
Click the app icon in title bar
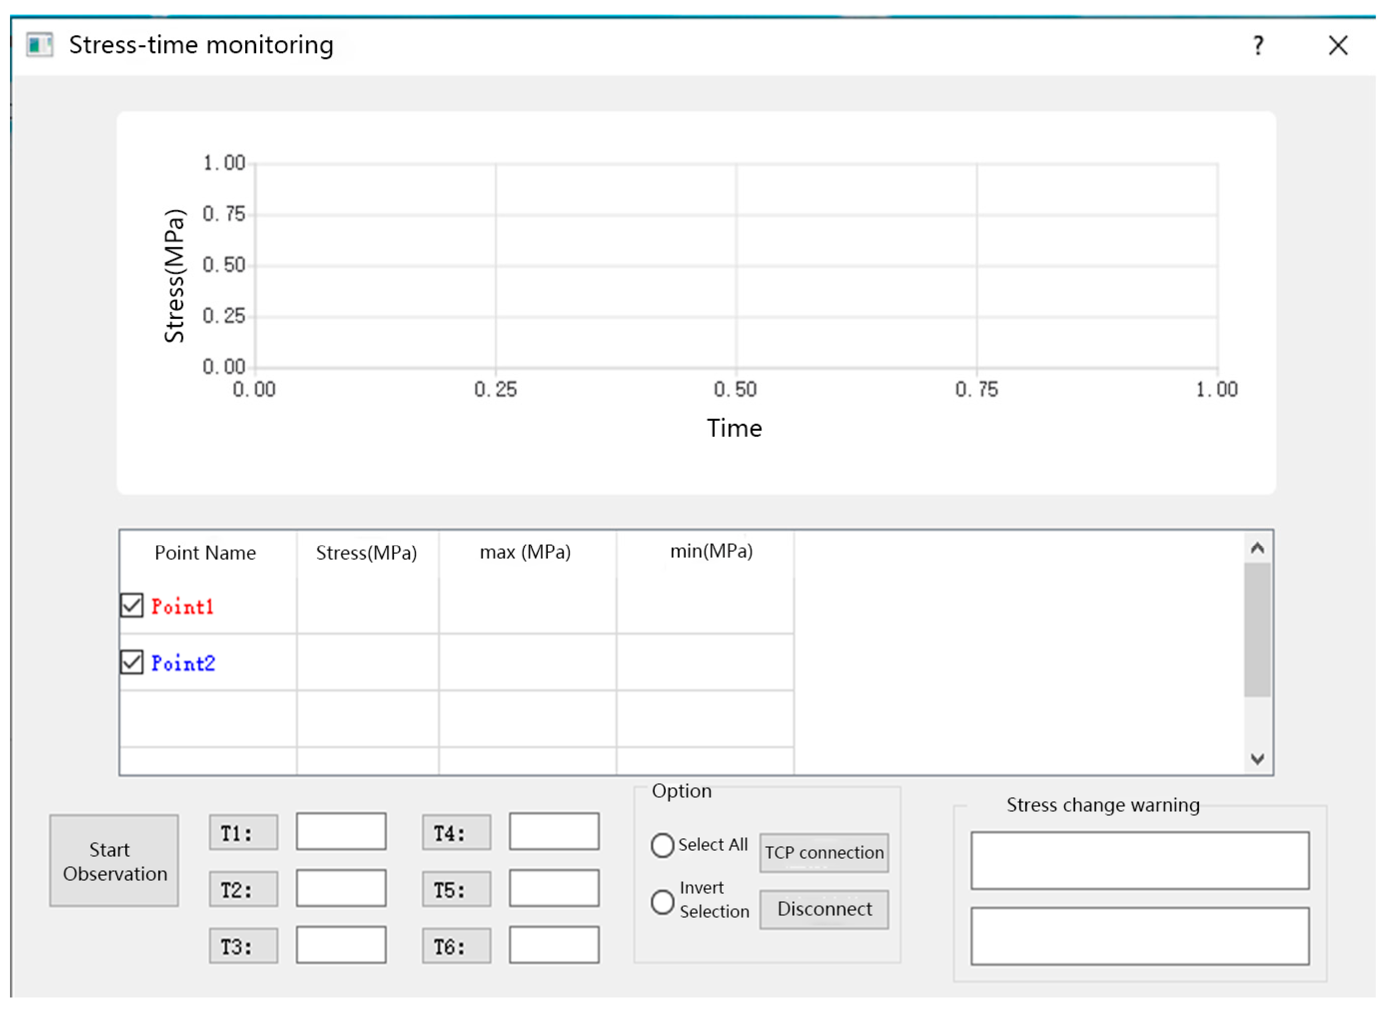point(39,45)
